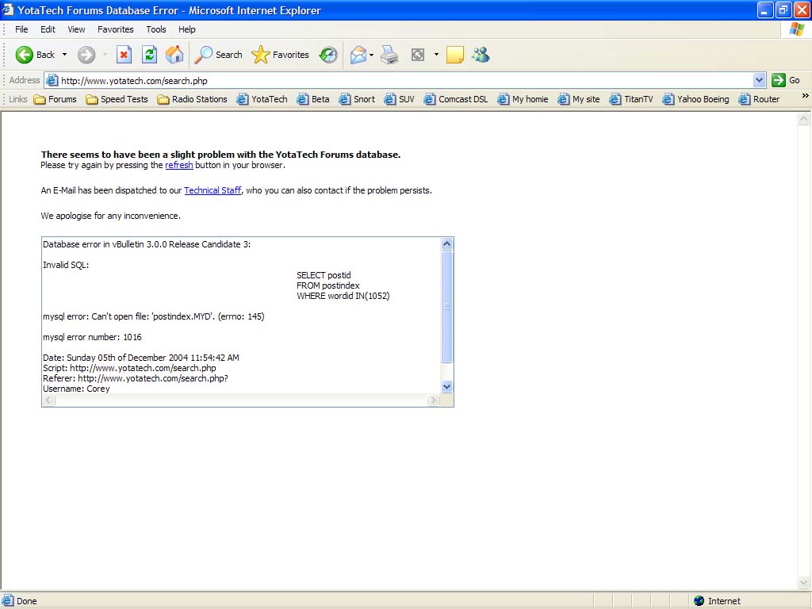
Task: Click the Internet zone status indicator
Action: (717, 601)
